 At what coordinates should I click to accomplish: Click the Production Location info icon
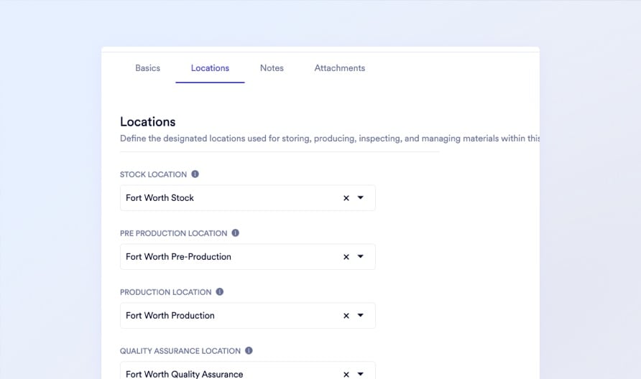[220, 292]
